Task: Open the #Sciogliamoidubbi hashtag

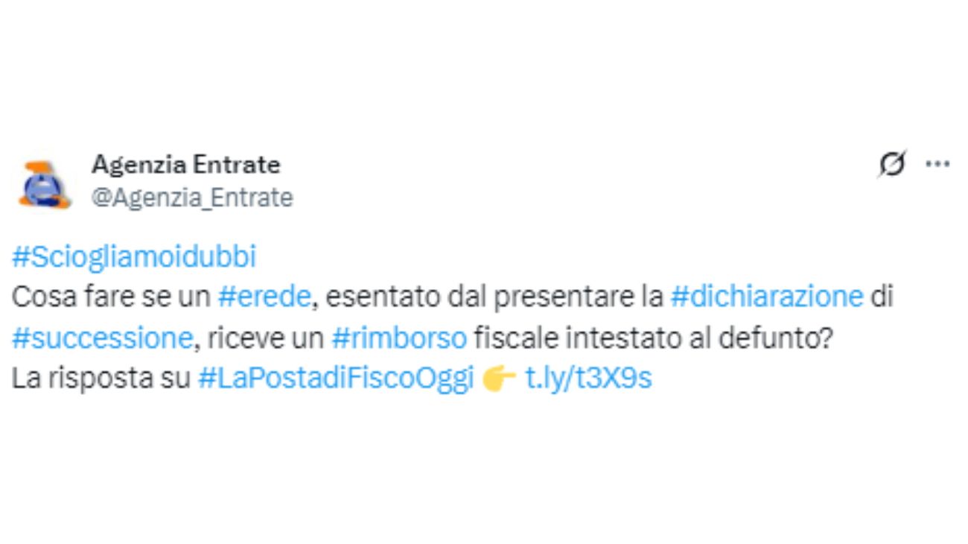Action: [x=134, y=257]
